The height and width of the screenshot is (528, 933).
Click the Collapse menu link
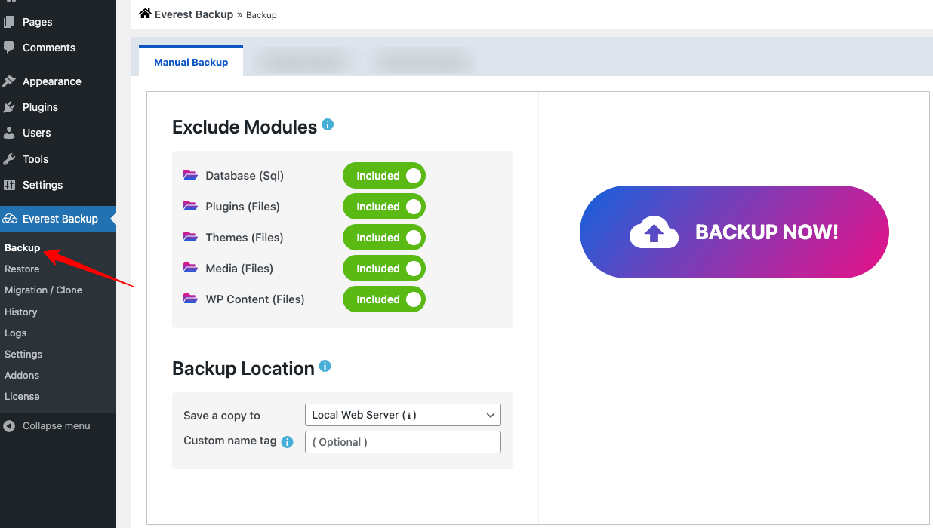[57, 426]
